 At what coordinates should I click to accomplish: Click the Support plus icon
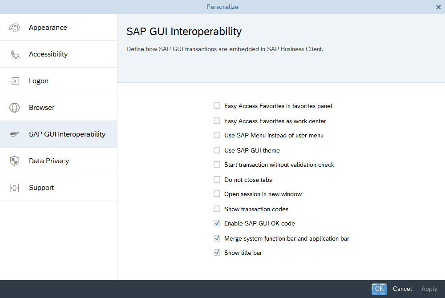point(14,188)
